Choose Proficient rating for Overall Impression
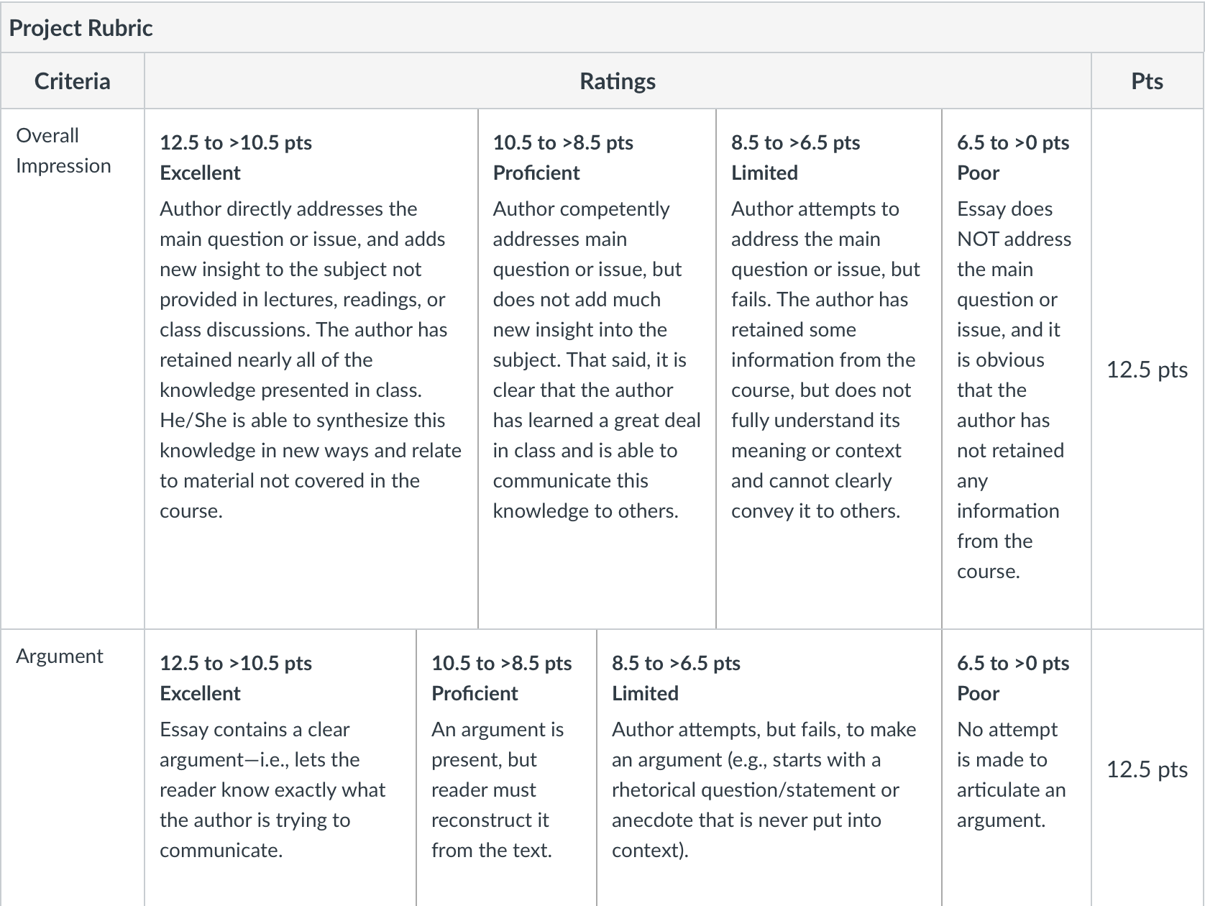 (597, 369)
